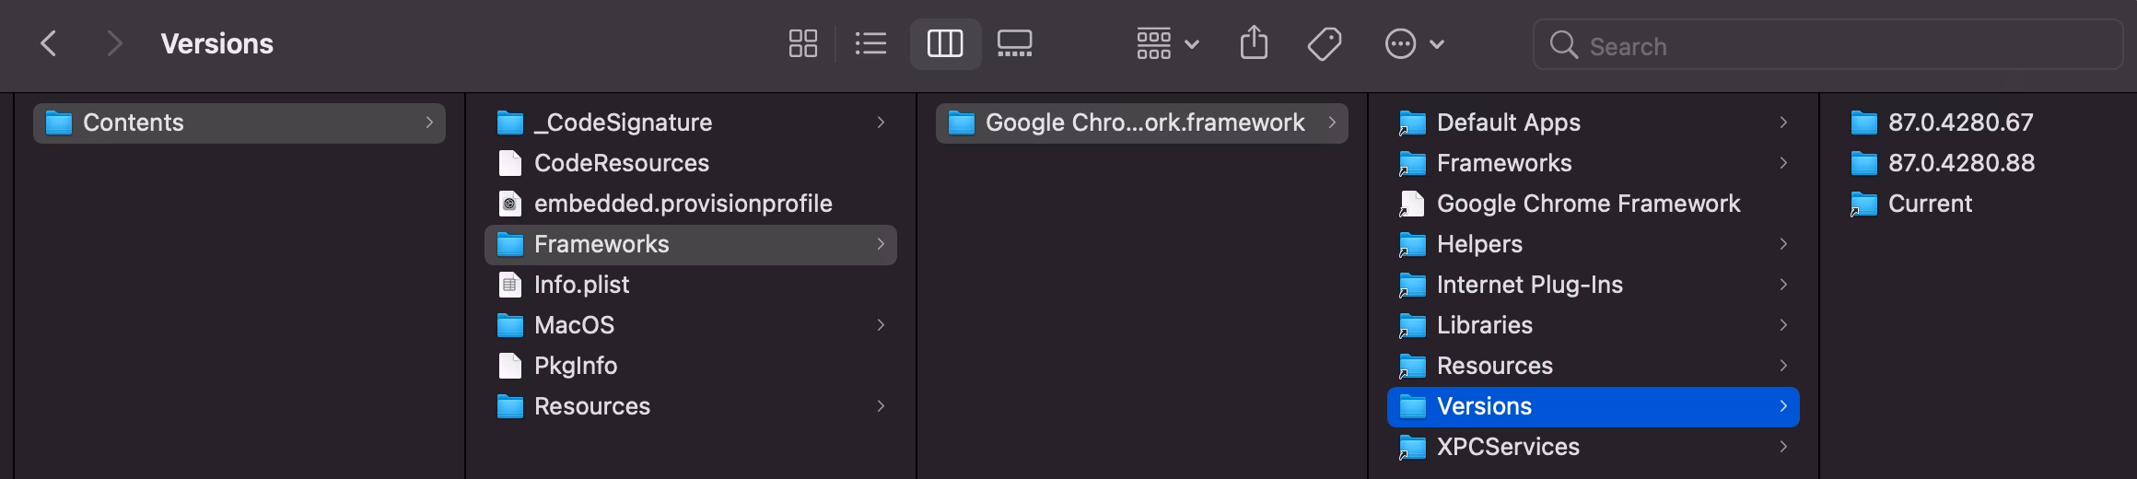
Task: Select the embedded.provisionprofile file
Action: click(683, 204)
